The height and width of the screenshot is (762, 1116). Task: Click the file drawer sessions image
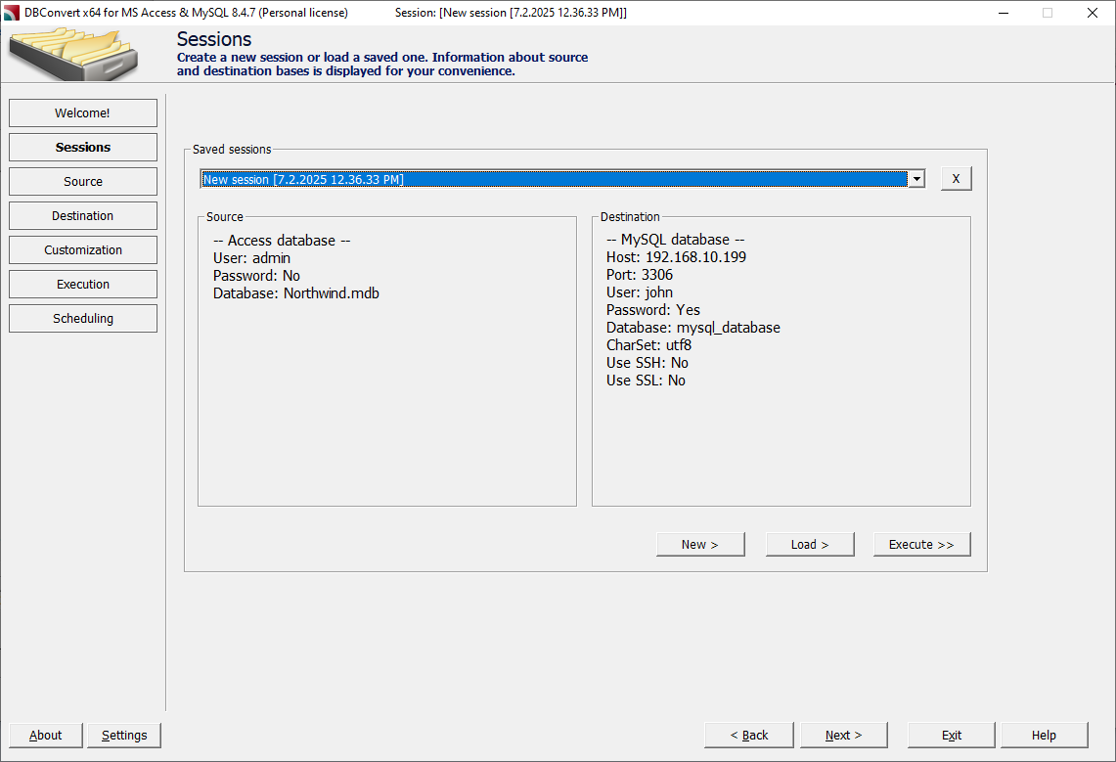pyautogui.click(x=73, y=54)
